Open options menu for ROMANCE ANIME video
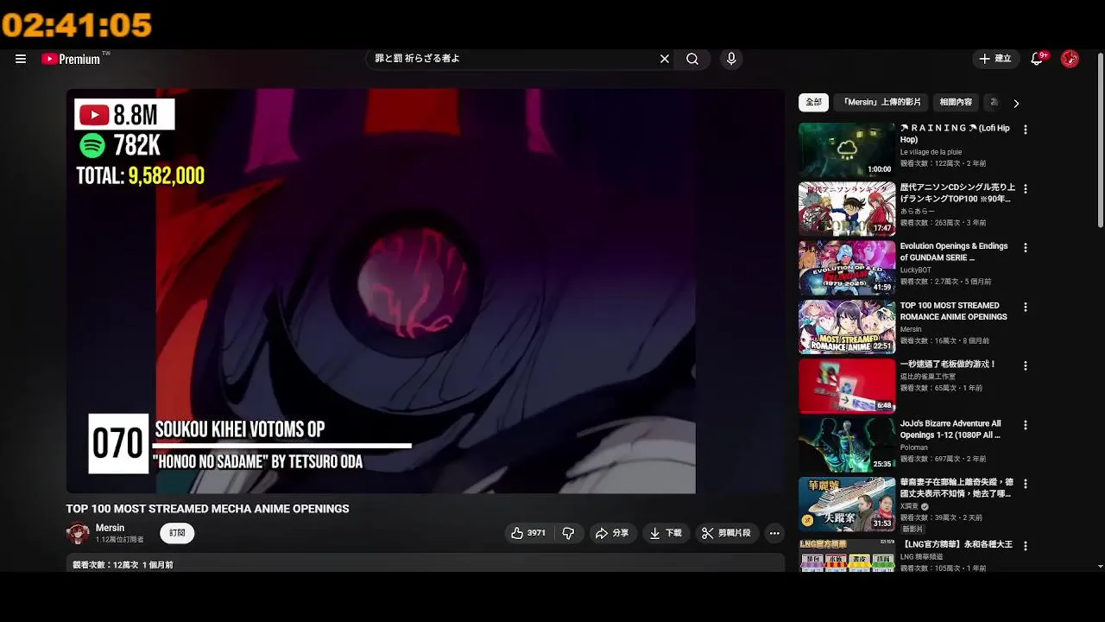Viewport: 1105px width, 622px height. pos(1026,307)
